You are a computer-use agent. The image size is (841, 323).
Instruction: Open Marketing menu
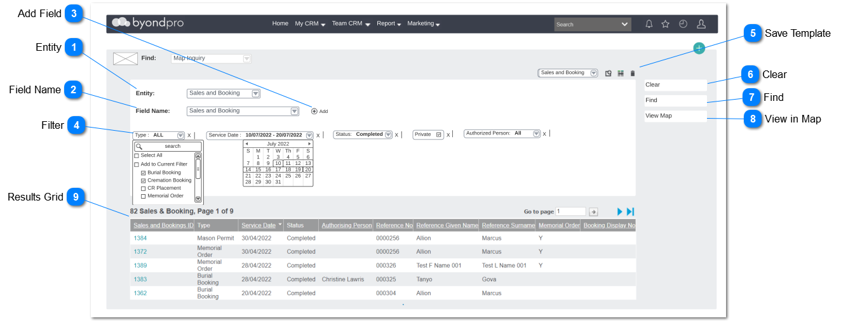(x=424, y=23)
